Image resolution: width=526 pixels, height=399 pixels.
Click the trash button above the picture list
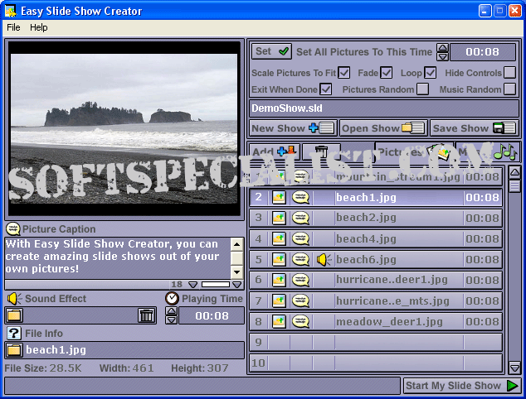[x=320, y=151]
